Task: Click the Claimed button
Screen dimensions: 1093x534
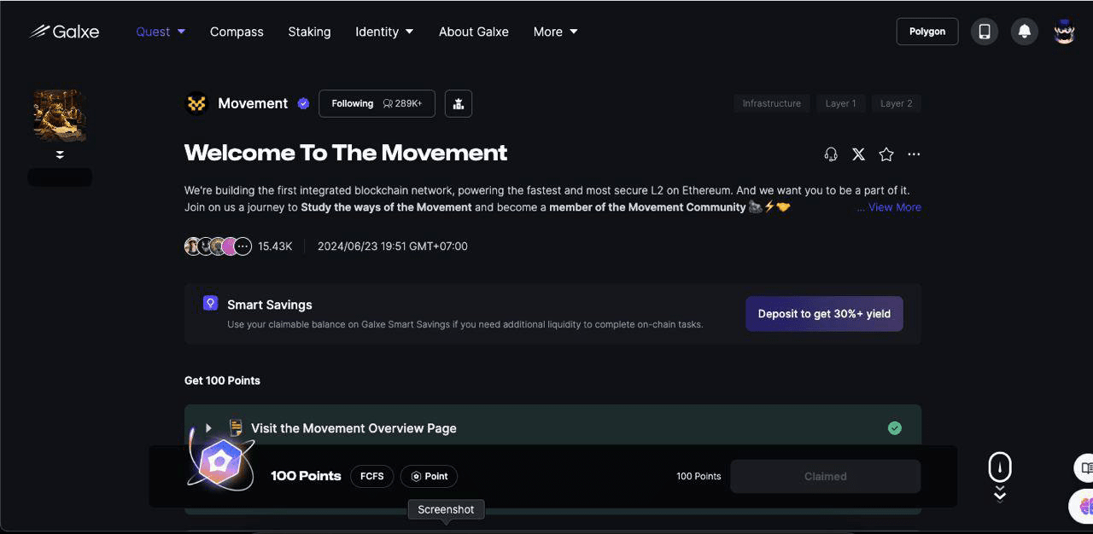Action: (825, 476)
